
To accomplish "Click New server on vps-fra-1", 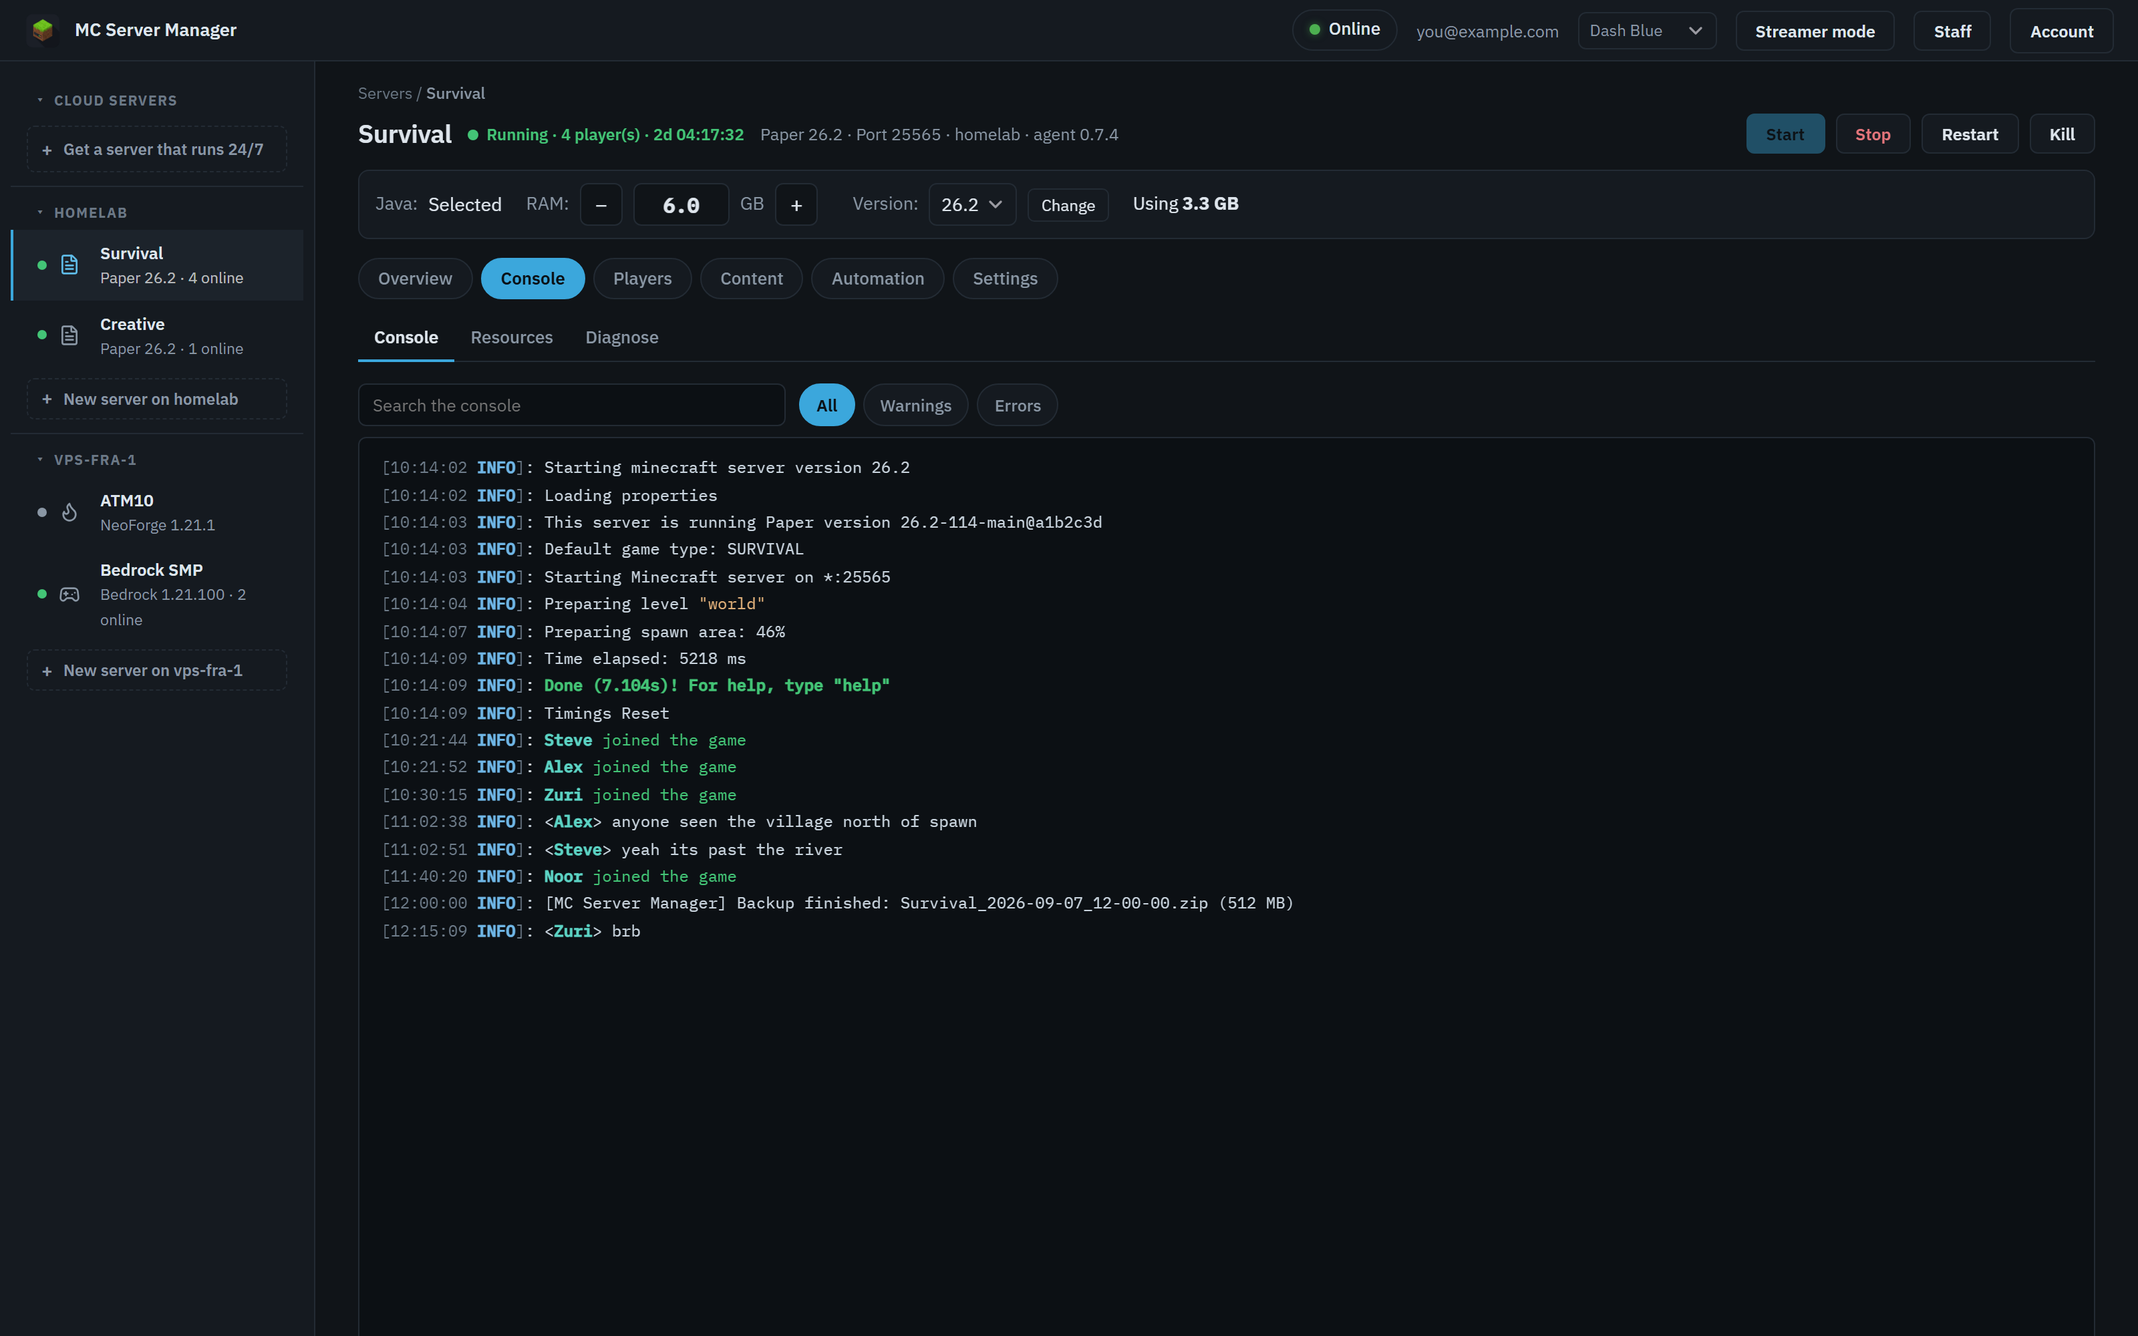I will click(x=156, y=671).
